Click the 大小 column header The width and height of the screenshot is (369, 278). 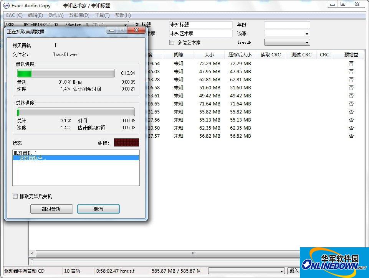pos(209,55)
